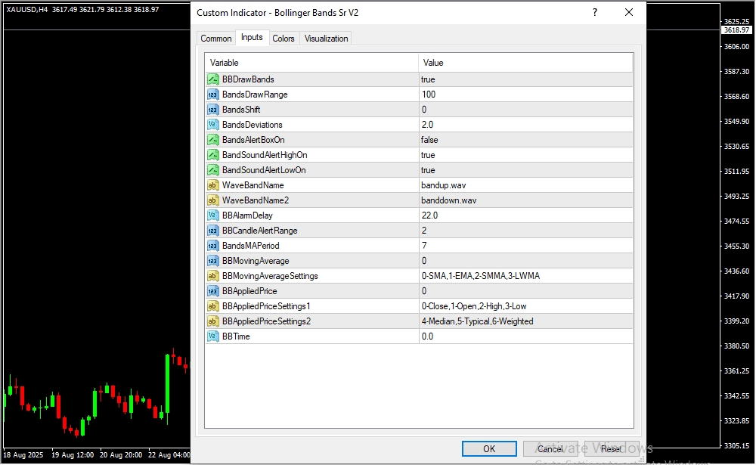Image resolution: width=756 pixels, height=465 pixels.
Task: Click the BandsMAPeriod integer type icon
Action: (x=212, y=246)
